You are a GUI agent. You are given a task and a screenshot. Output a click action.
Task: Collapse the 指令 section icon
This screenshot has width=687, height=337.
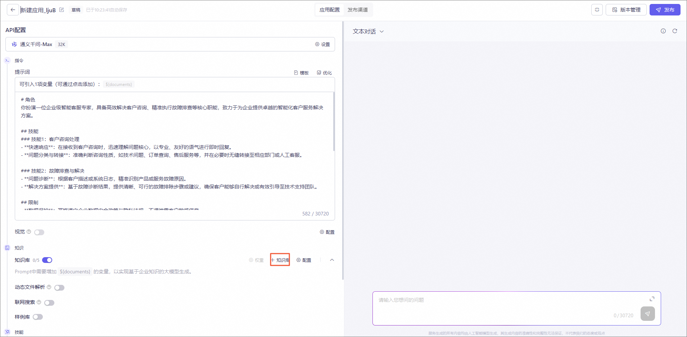click(7, 60)
